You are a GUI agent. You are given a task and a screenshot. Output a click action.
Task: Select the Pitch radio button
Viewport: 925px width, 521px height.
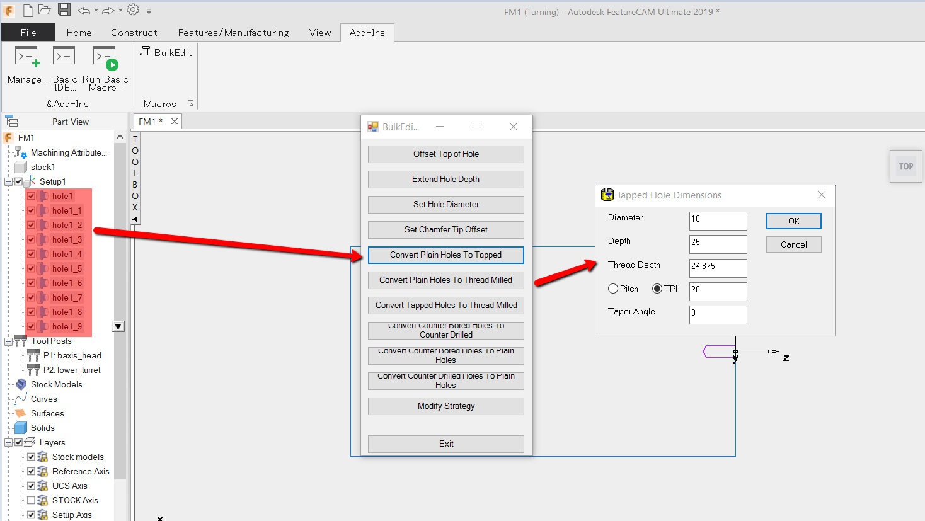(x=612, y=289)
